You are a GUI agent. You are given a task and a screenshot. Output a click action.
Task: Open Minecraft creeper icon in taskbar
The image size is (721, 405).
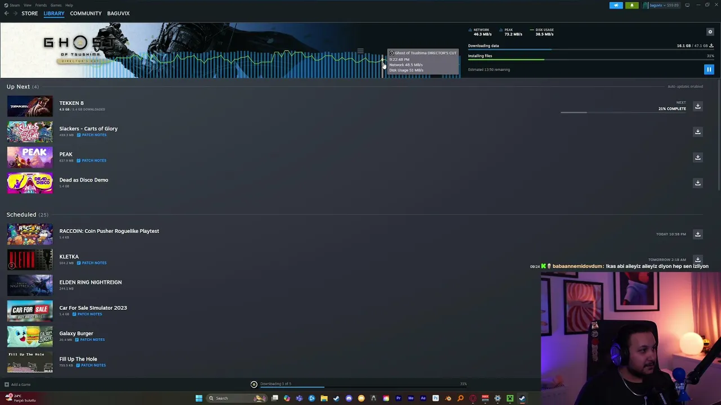(510, 398)
